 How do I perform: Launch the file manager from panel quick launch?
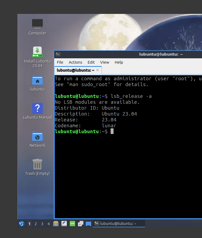[56, 224]
